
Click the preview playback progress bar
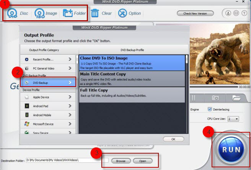click(x=214, y=87)
